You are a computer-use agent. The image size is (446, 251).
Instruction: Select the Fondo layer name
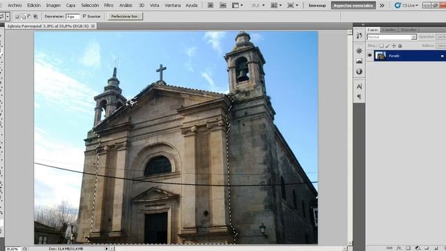(x=394, y=56)
